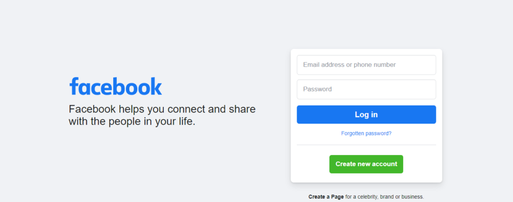This screenshot has width=513, height=202.
Task: Open the Forgotten password? link
Action: [366, 133]
